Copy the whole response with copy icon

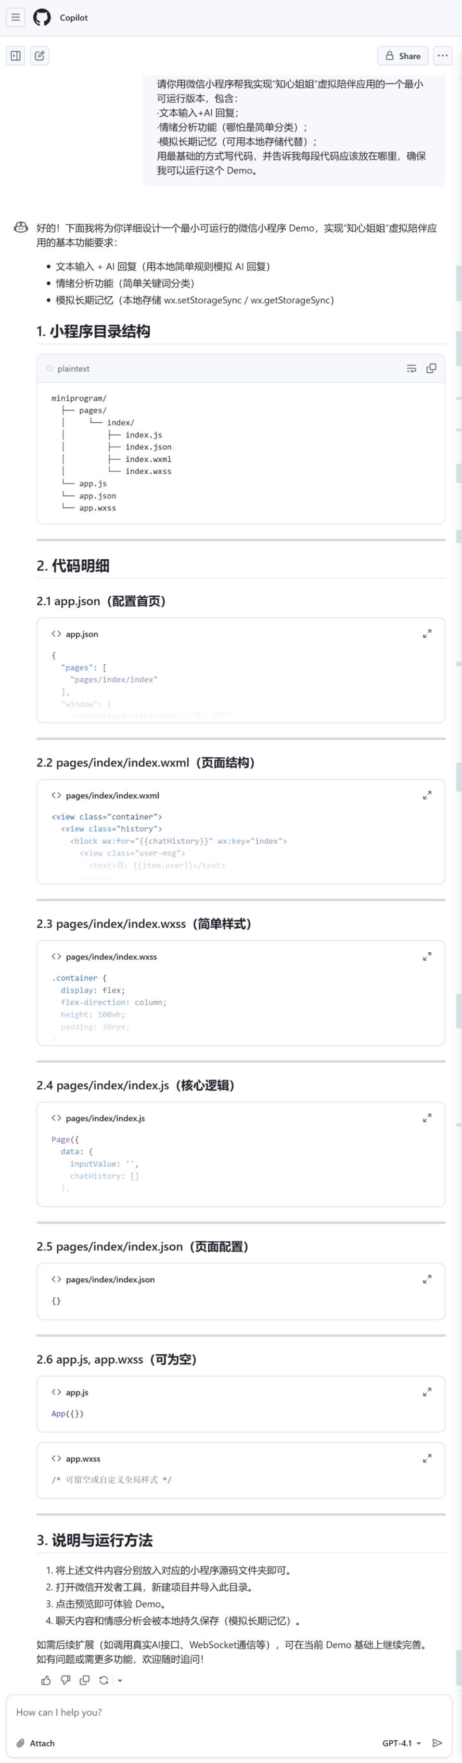[85, 1680]
